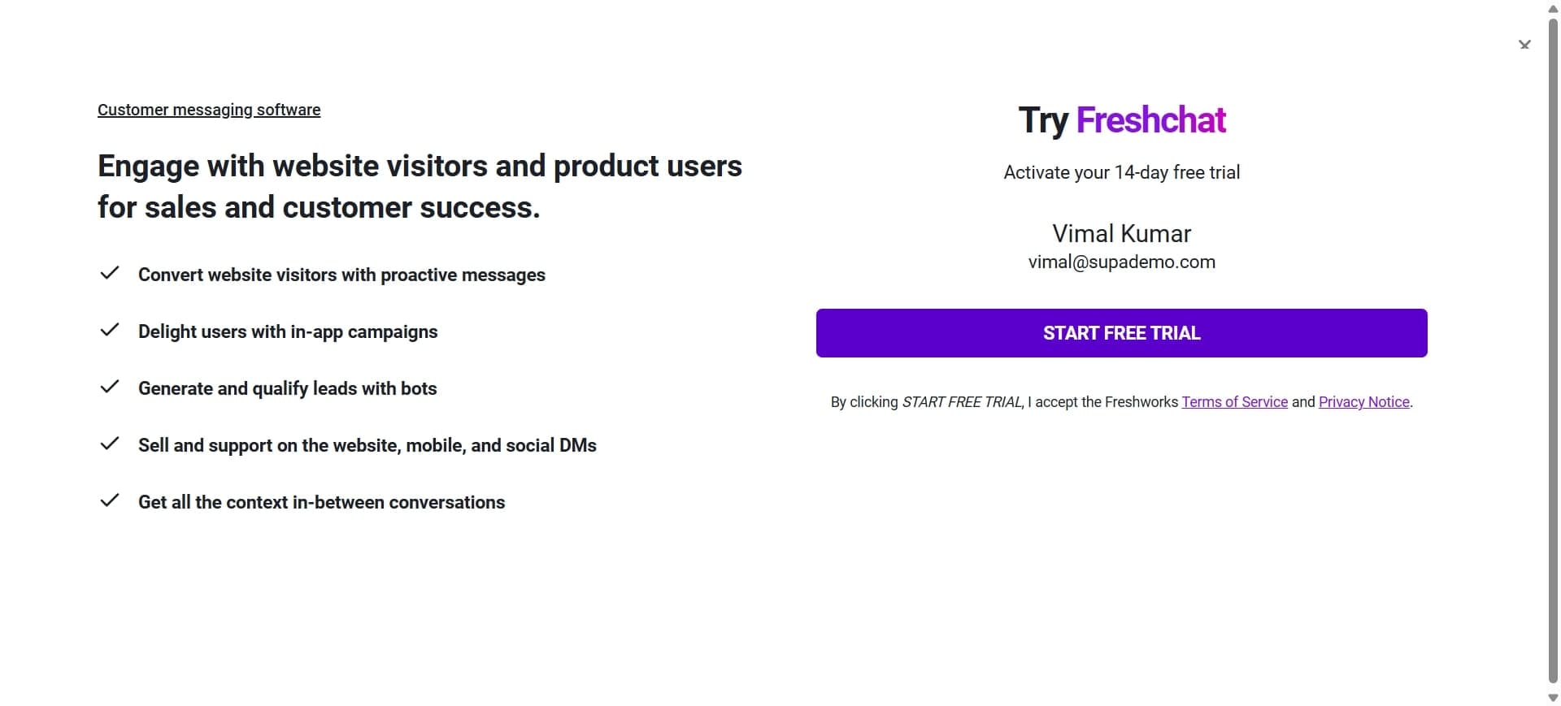Viewport: 1561px width, 706px height.
Task: Click the 'Try Freshchat' title
Action: [x=1121, y=120]
